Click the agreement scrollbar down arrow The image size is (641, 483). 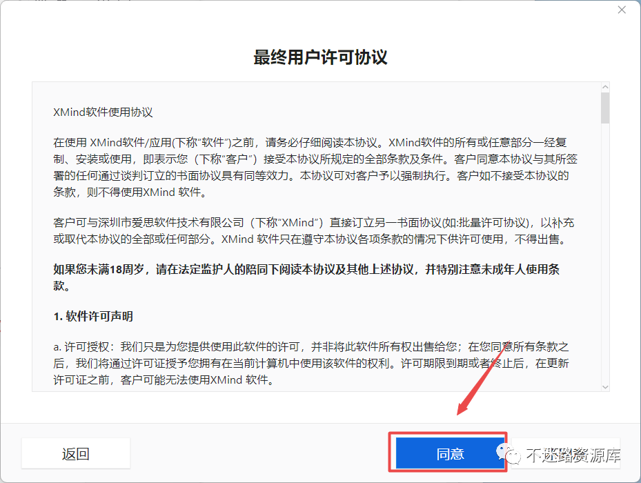click(x=605, y=386)
